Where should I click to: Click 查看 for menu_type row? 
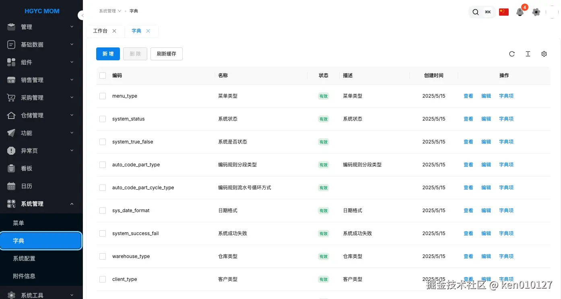tap(468, 96)
